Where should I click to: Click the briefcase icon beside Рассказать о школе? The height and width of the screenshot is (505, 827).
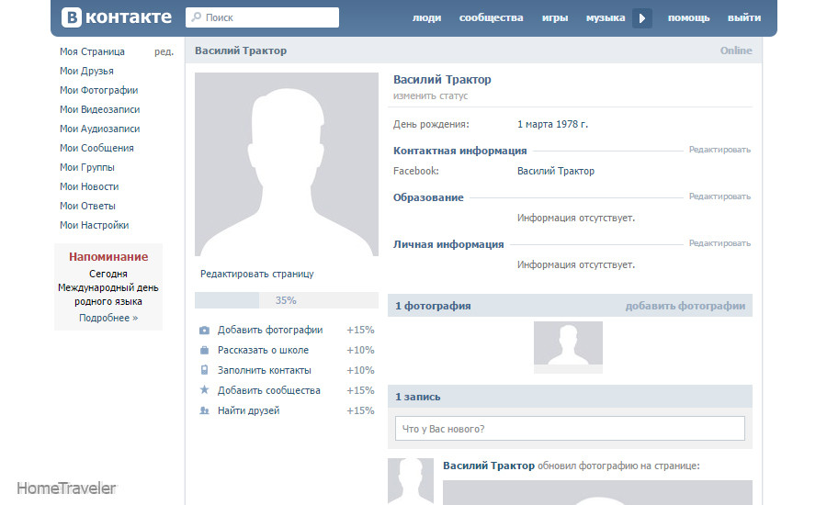[x=204, y=351]
